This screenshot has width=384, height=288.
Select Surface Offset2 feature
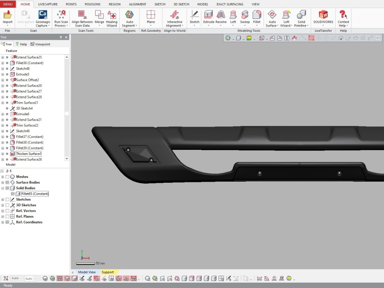pyautogui.click(x=27, y=80)
